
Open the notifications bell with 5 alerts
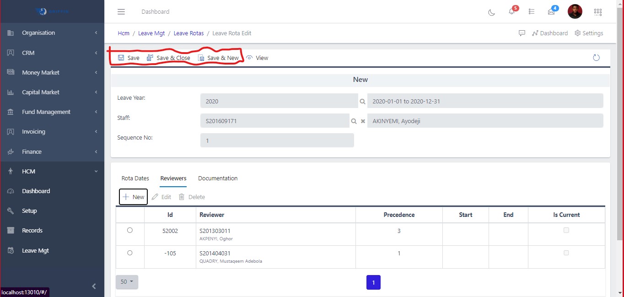(512, 12)
